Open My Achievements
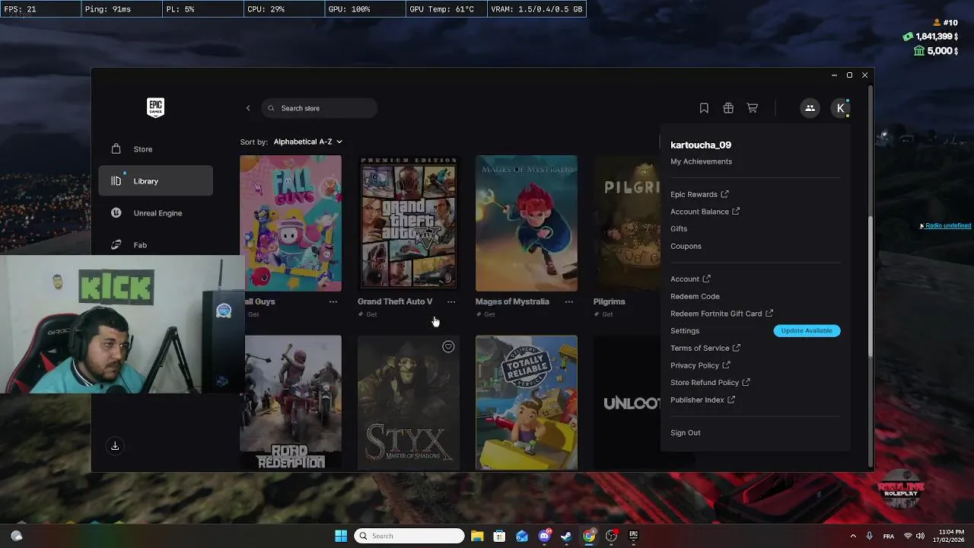The image size is (974, 548). pyautogui.click(x=701, y=161)
